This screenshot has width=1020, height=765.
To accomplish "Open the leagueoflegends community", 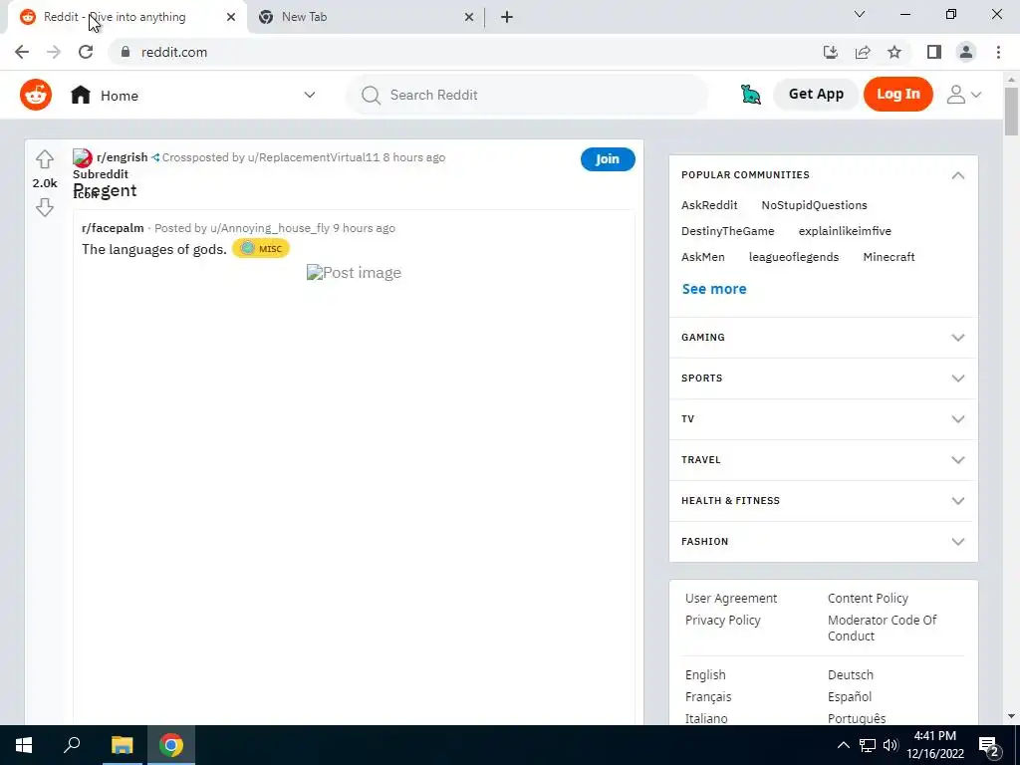I will 794,257.
